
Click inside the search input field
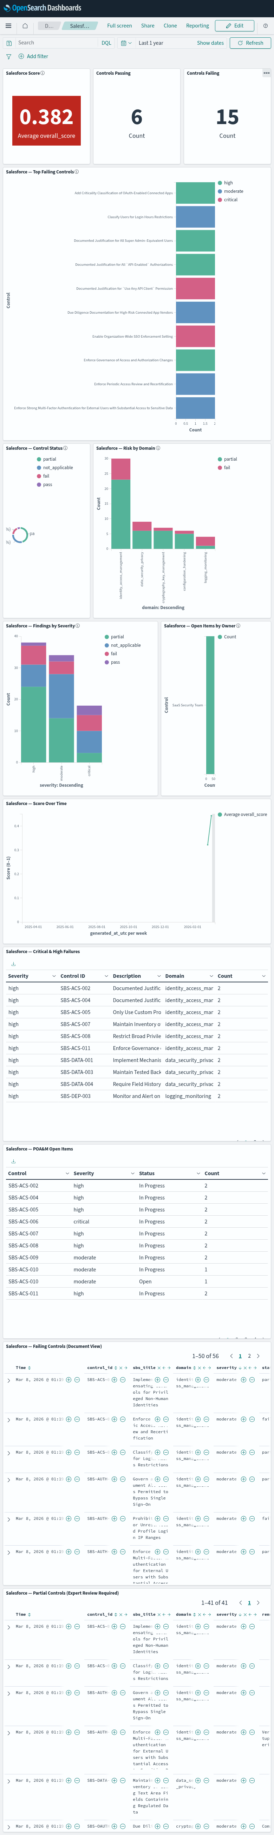point(57,43)
